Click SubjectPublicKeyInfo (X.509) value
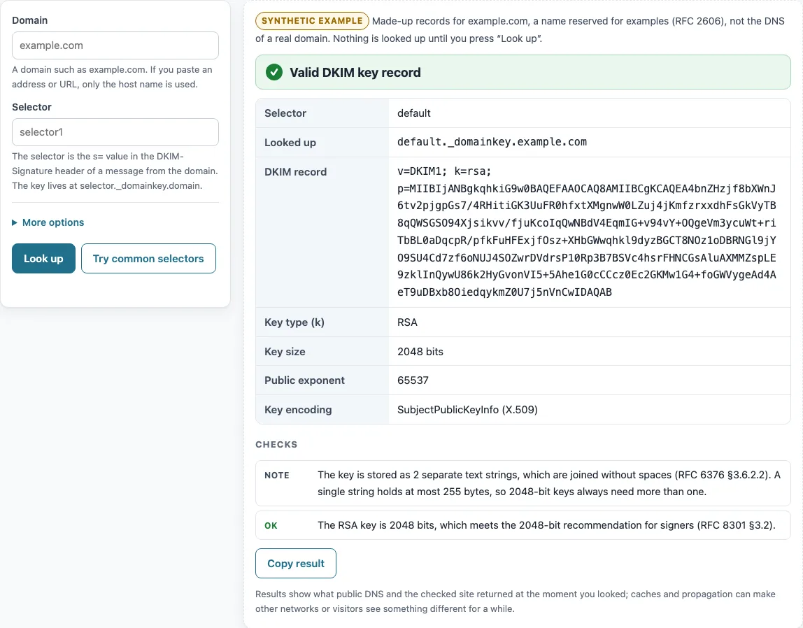 [467, 409]
